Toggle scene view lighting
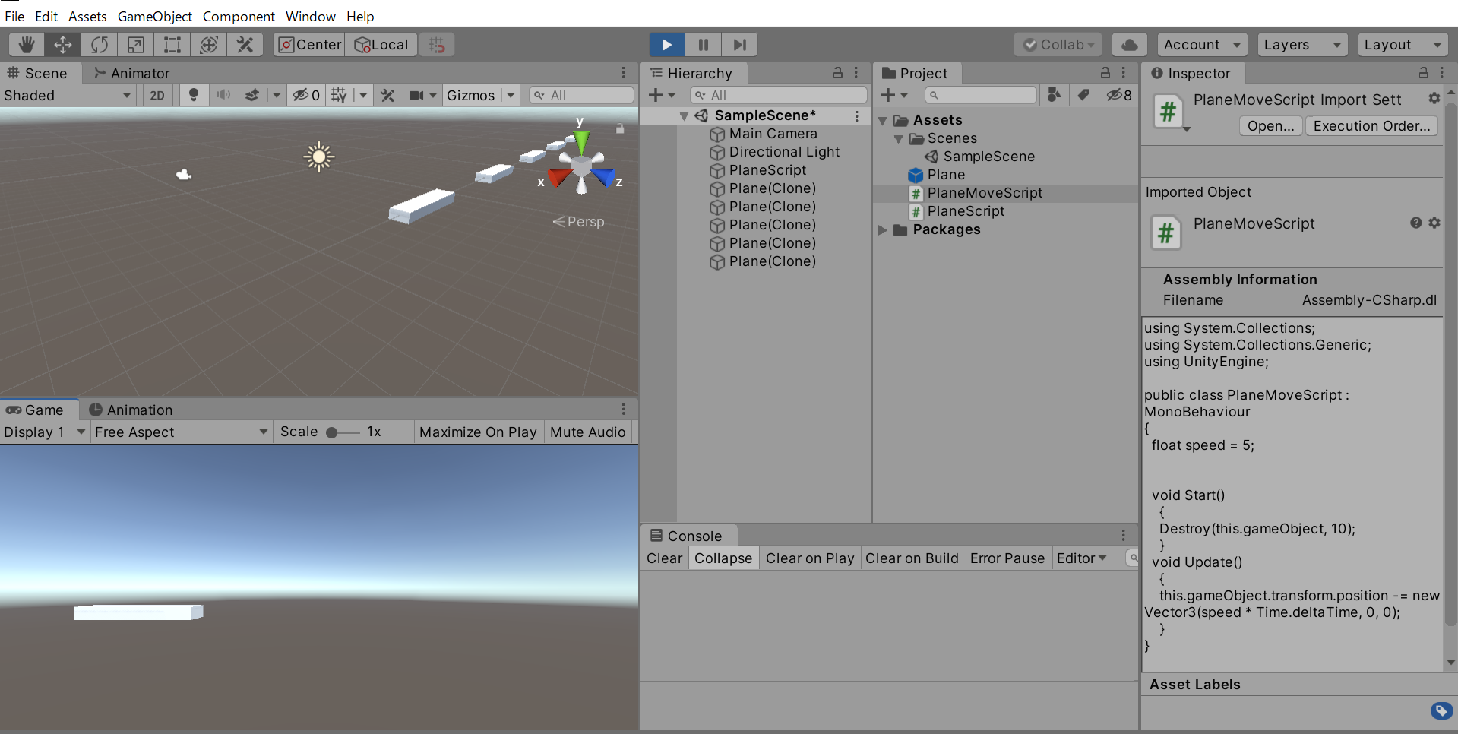This screenshot has width=1458, height=734. tap(194, 94)
